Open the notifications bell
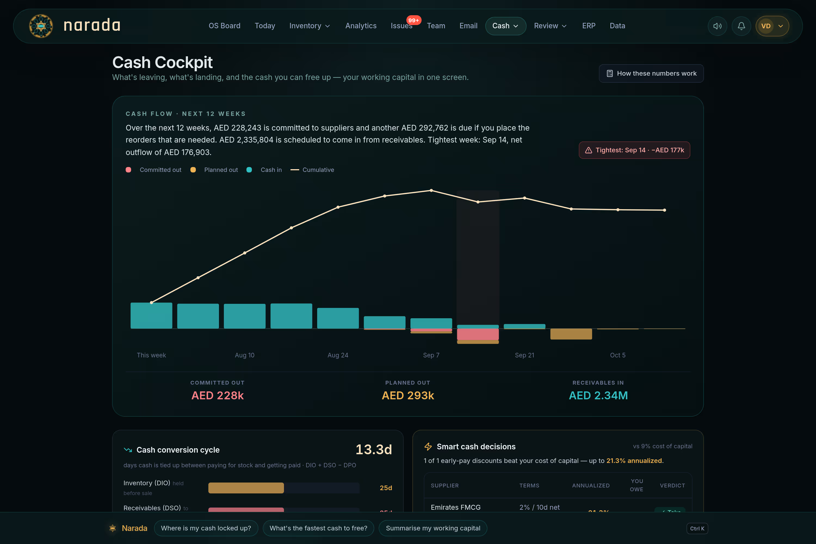 pyautogui.click(x=741, y=26)
